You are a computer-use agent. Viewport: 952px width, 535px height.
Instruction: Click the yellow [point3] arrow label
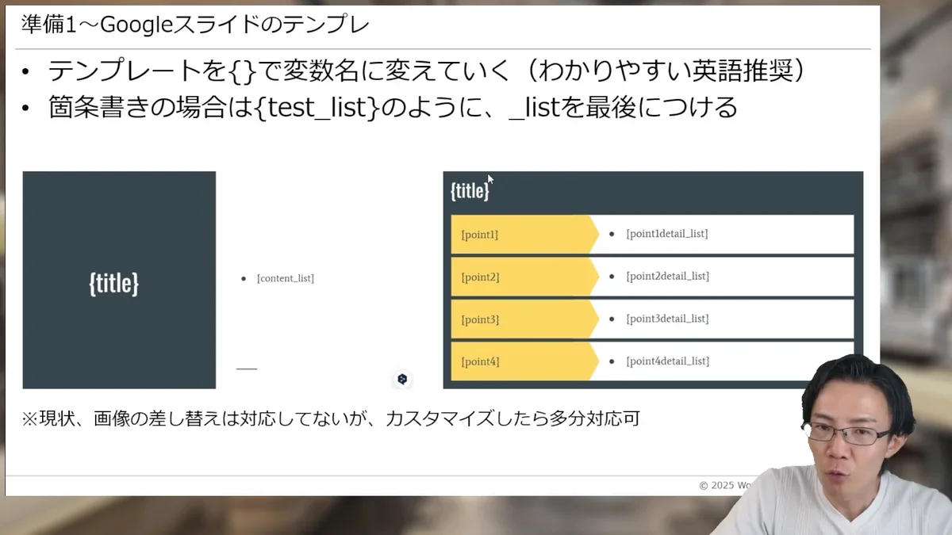click(x=524, y=319)
